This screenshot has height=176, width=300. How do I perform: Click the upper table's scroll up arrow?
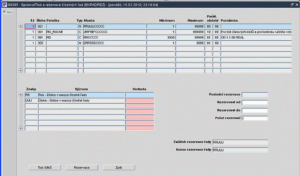pyautogui.click(x=21, y=26)
